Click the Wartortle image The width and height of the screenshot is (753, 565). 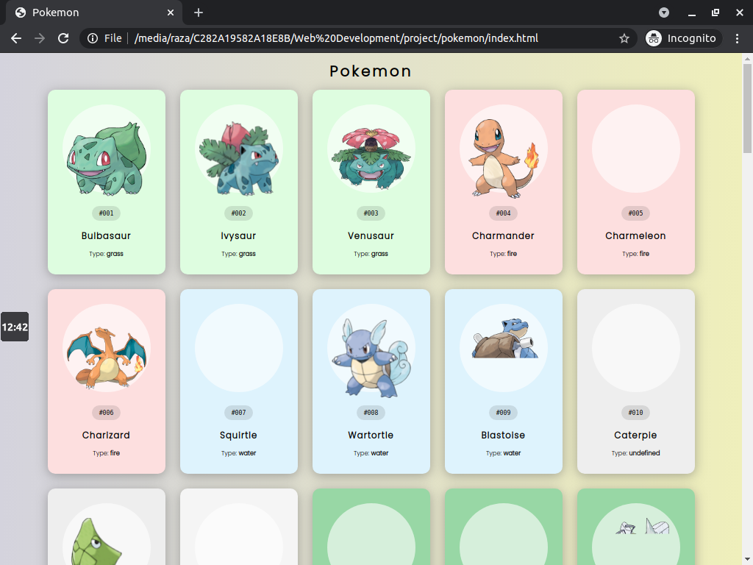tap(371, 358)
